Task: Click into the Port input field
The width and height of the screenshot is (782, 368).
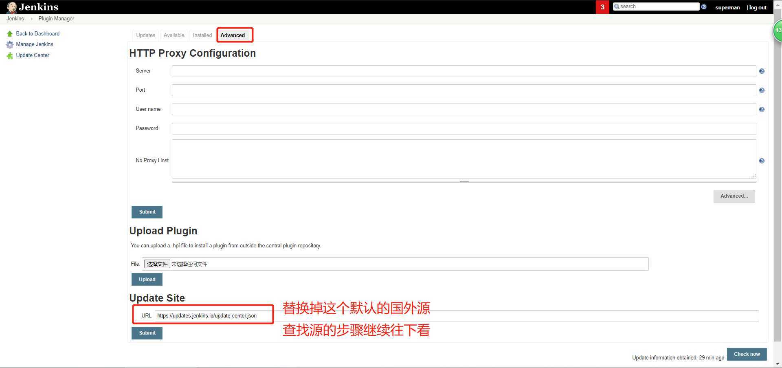Action: [x=464, y=90]
